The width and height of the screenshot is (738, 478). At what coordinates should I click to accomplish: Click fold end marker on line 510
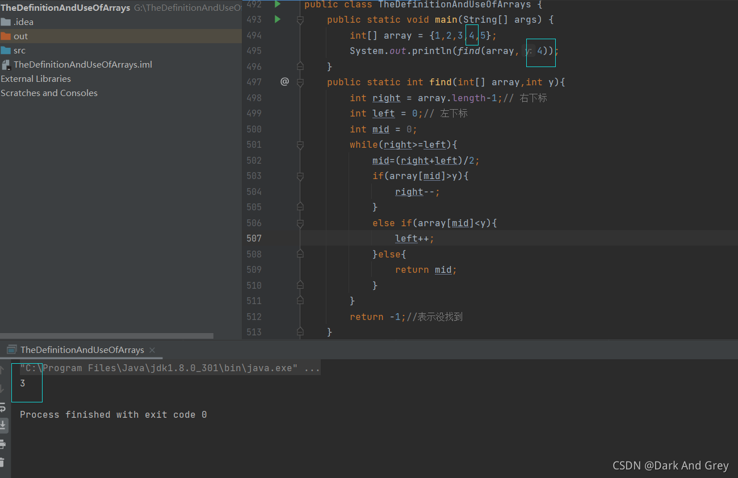coord(300,285)
